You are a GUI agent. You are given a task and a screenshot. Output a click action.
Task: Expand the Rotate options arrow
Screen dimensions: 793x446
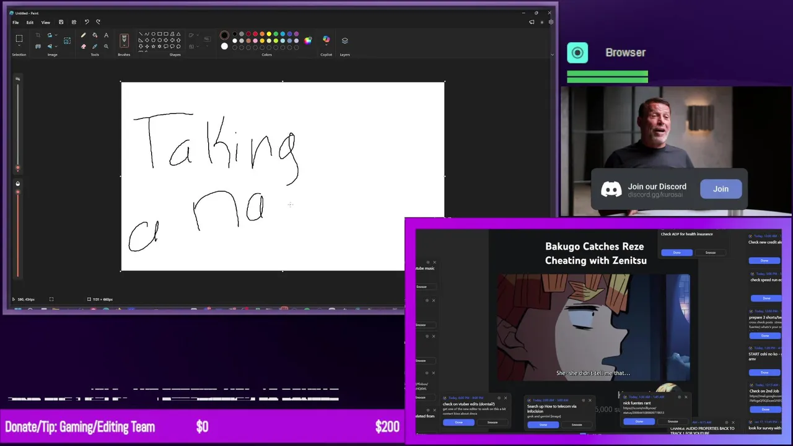pos(56,35)
